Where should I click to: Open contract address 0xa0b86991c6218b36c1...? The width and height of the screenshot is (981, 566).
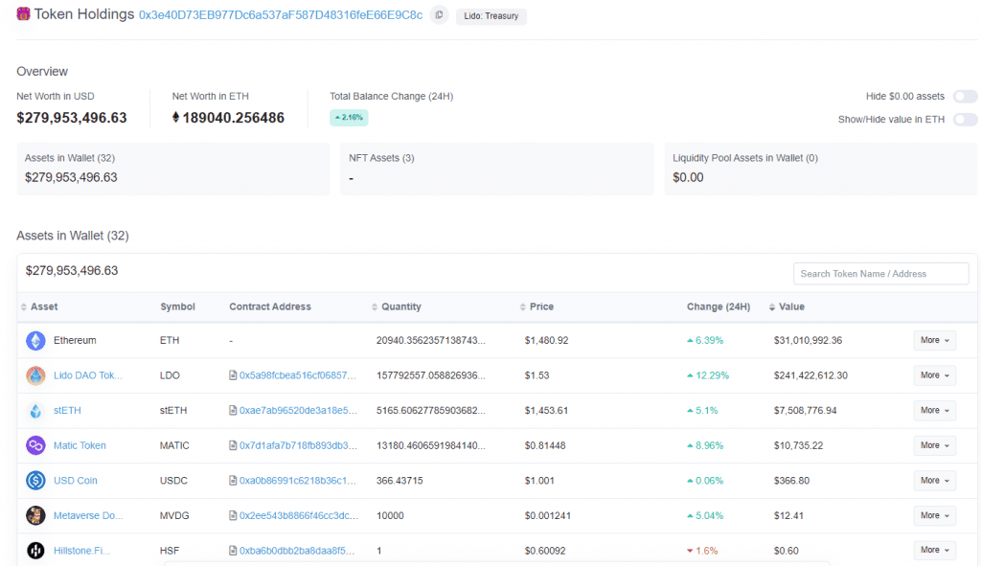298,481
